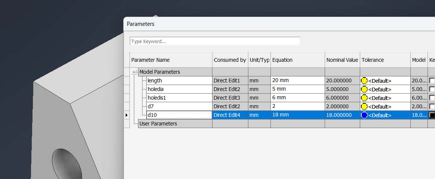Toggle Key checkbox for the d7 row
The height and width of the screenshot is (179, 435).
tap(432, 106)
